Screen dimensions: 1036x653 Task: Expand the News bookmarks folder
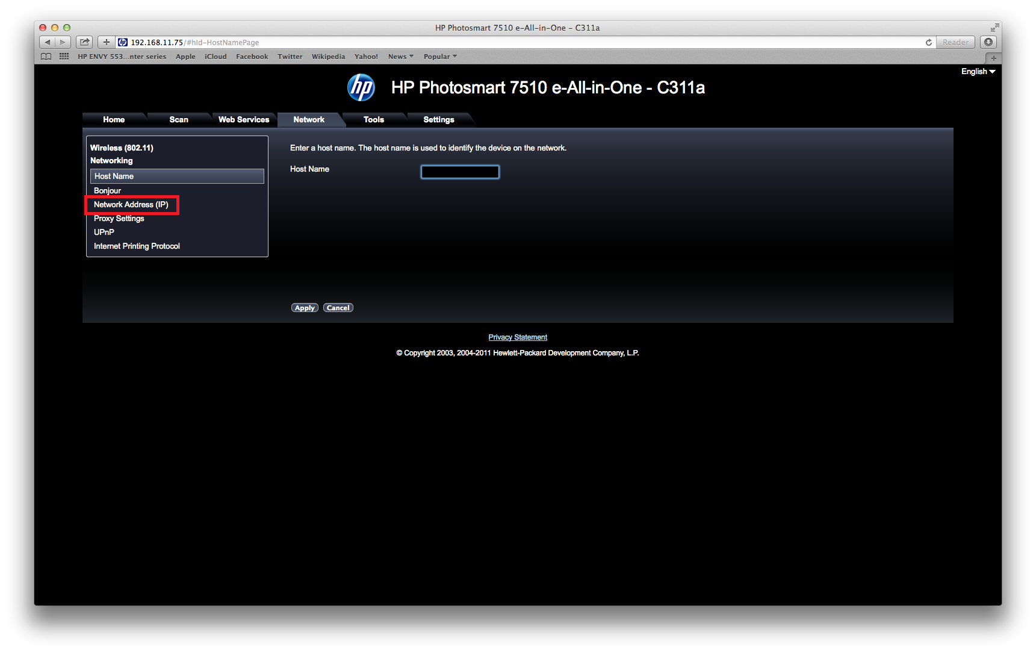click(401, 57)
